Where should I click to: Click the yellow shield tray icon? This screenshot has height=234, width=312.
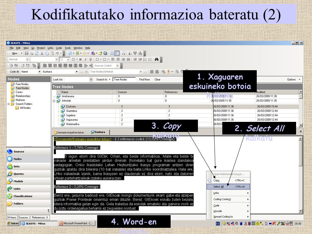click(x=224, y=224)
